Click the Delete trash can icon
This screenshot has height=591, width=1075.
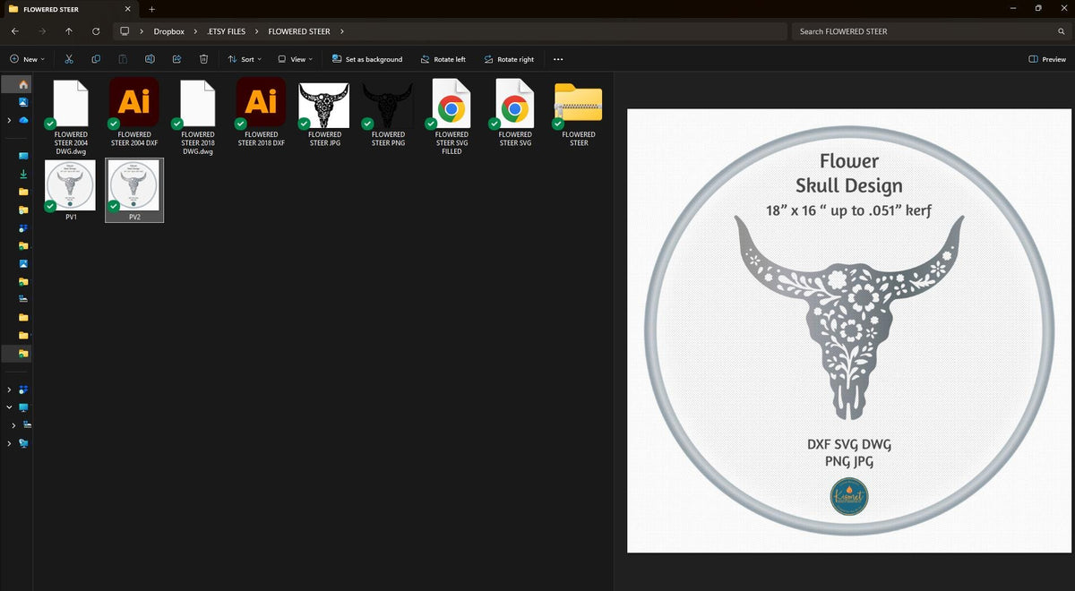[x=203, y=59]
